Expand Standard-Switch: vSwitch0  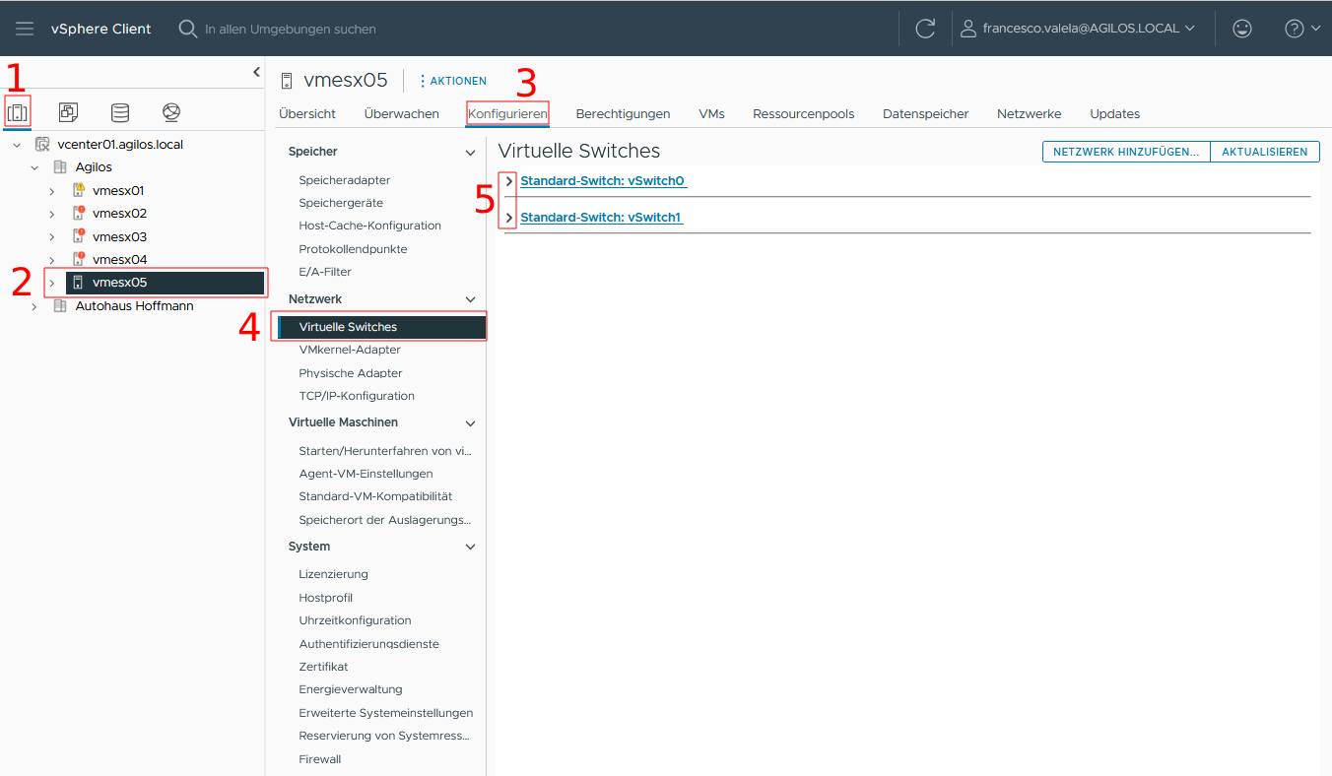[508, 181]
